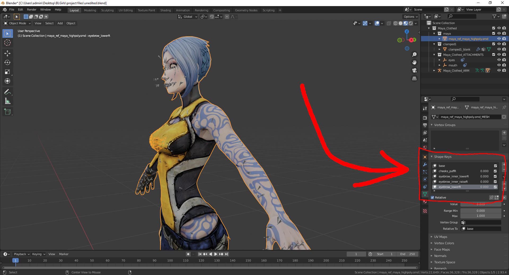Viewport: 509px width, 275px height.
Task: Open the viewport Add menu
Action: click(60, 23)
